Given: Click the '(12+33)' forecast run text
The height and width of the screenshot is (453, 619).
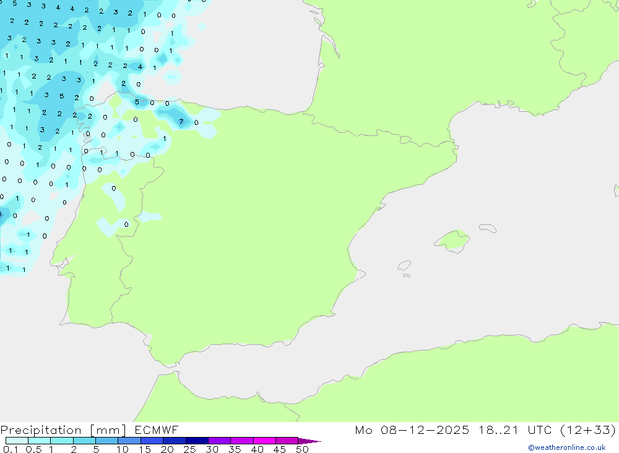Looking at the screenshot, I should pos(588,430).
